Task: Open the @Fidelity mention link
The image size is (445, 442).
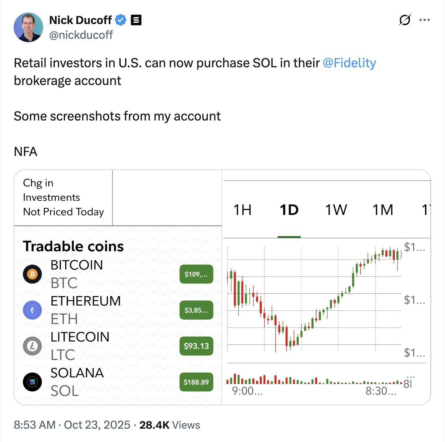Action: pyautogui.click(x=349, y=63)
